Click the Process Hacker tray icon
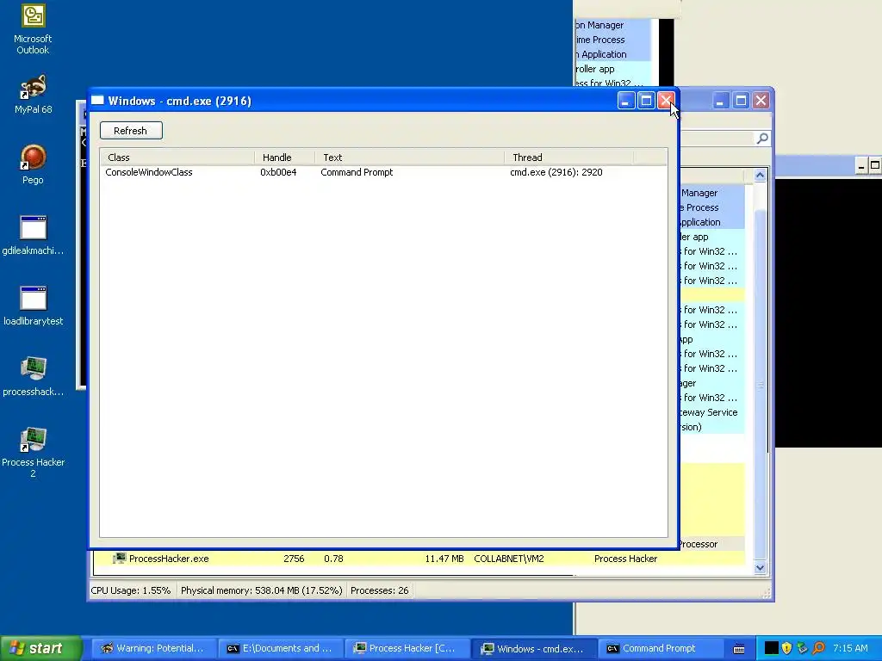This screenshot has width=882, height=661. 802,648
